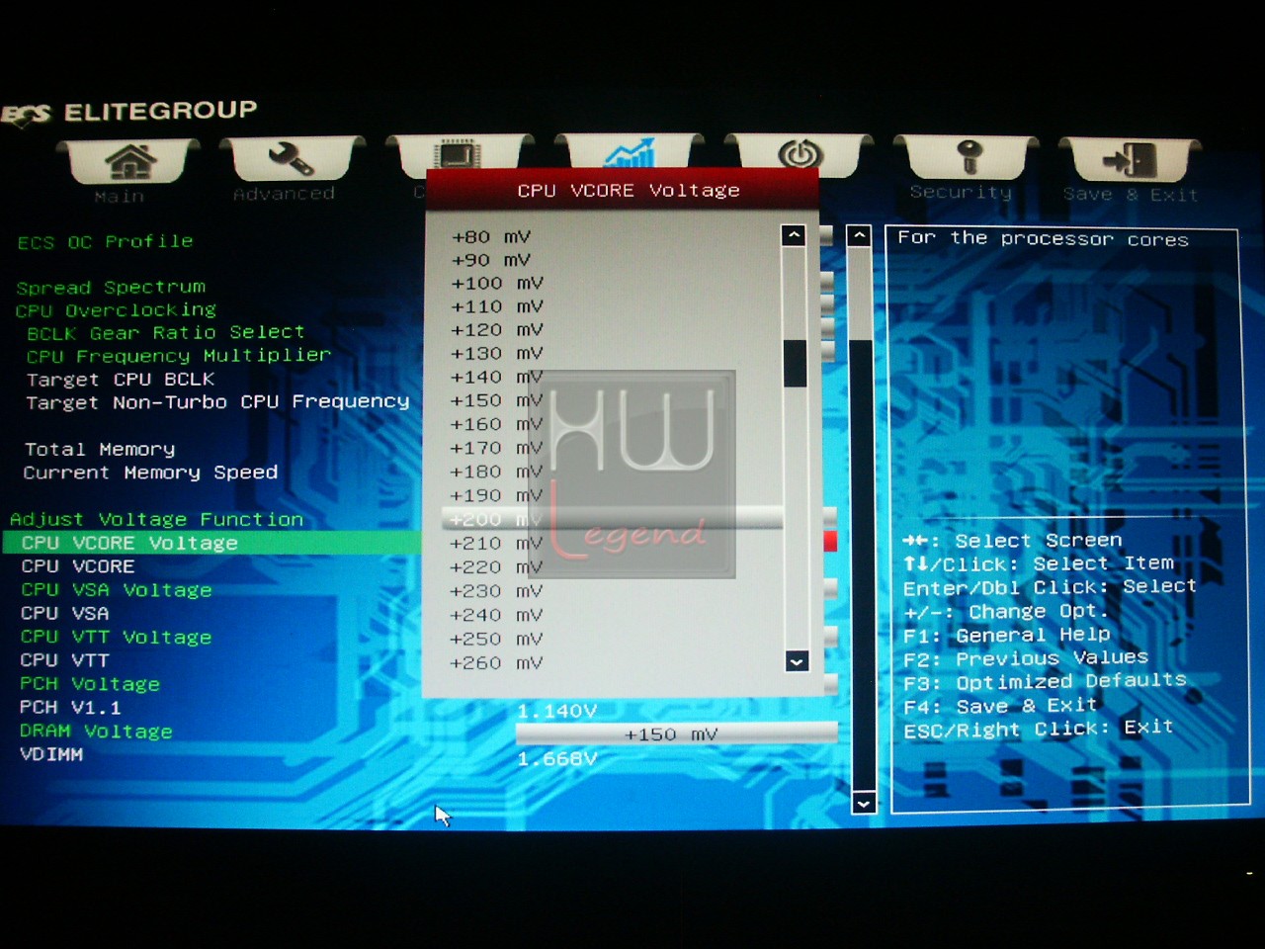Click the CPU VCORE readout row
The image size is (1265, 949).
coord(78,566)
